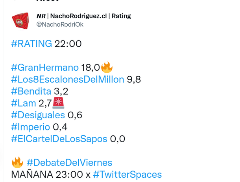
Task: Open the #Lam hashtag
Action: pos(24,103)
